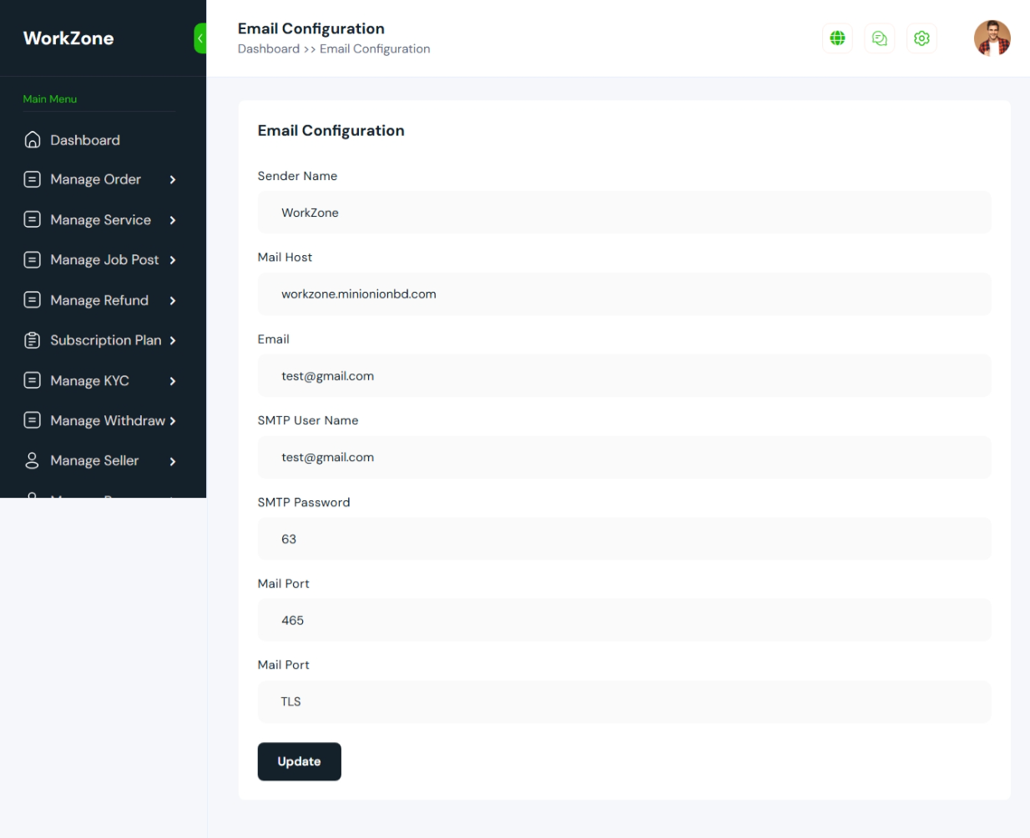Screen dimensions: 1030x838
Task: Focus the Mail Port field containing 465
Action: pyautogui.click(x=624, y=620)
